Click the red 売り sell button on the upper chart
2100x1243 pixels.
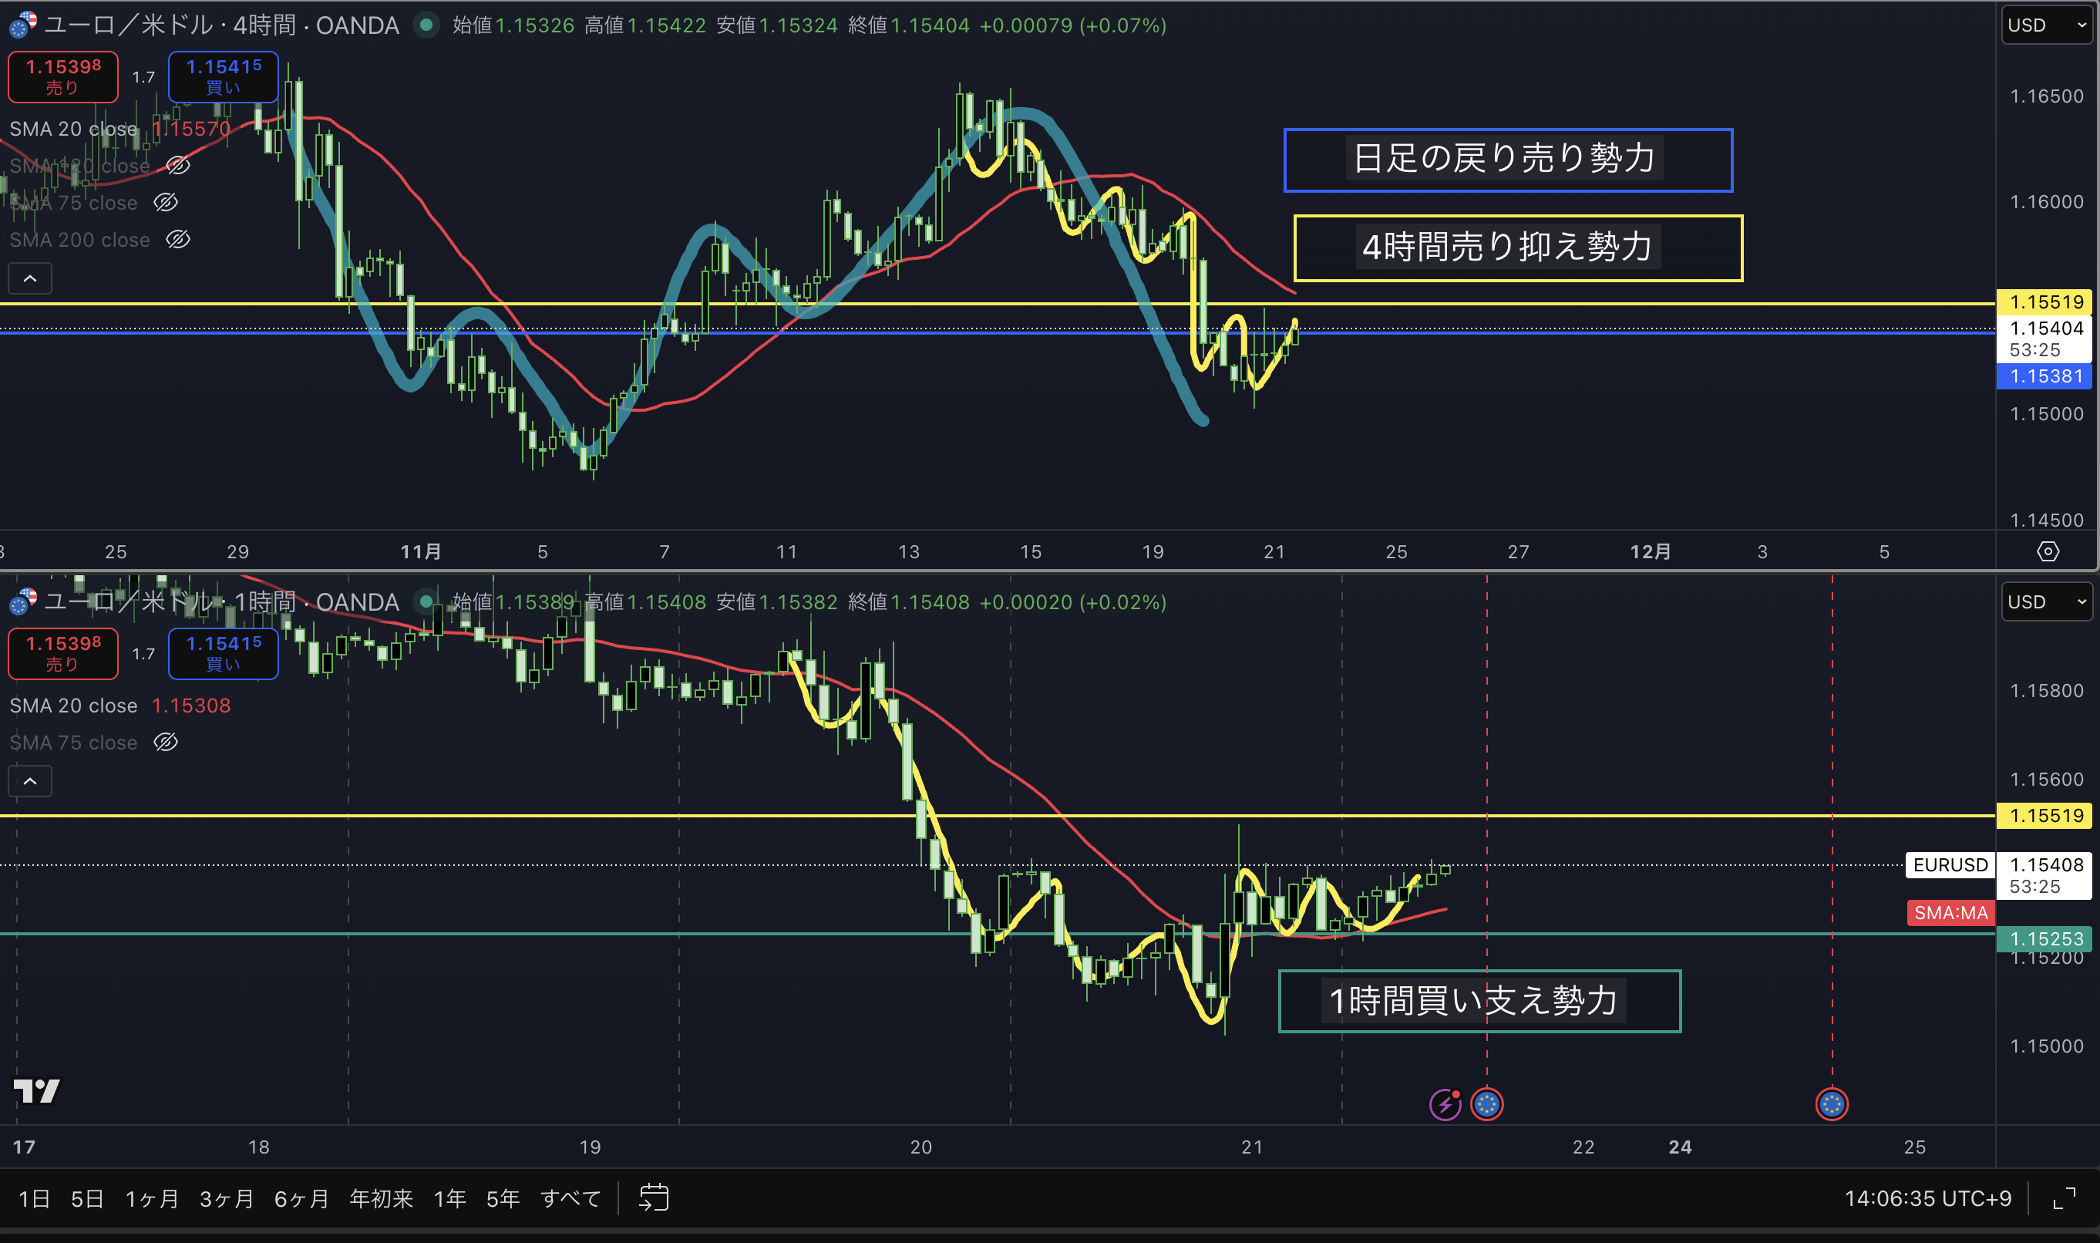[x=62, y=76]
